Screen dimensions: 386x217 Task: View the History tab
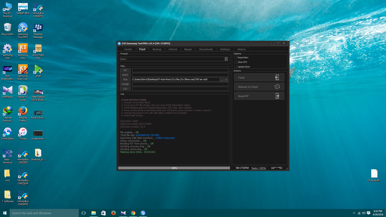tap(242, 49)
